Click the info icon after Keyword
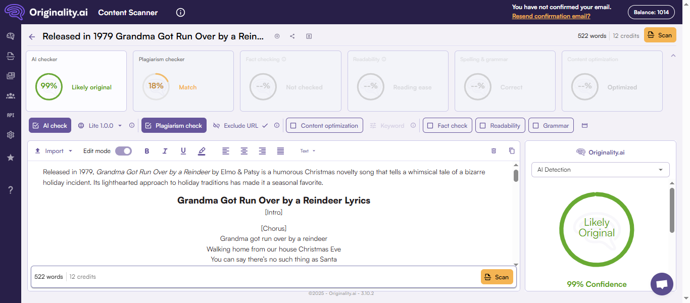Screen dimensions: 690x303 click(x=413, y=126)
